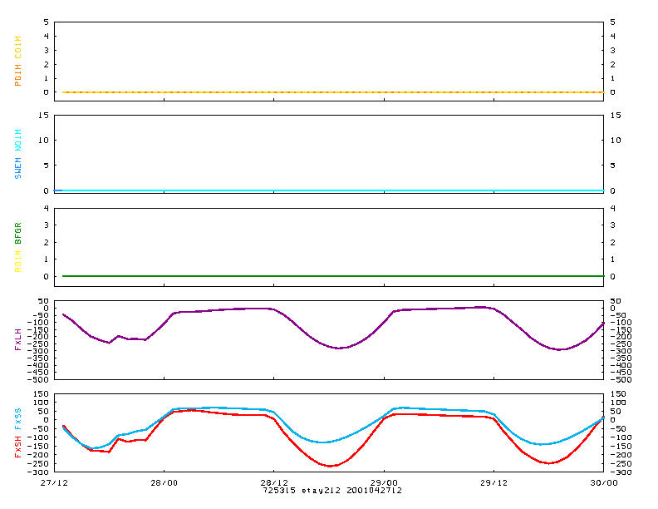Click the green BFGR zero line
Image resolution: width=658 pixels, height=509 pixels.
333,276
